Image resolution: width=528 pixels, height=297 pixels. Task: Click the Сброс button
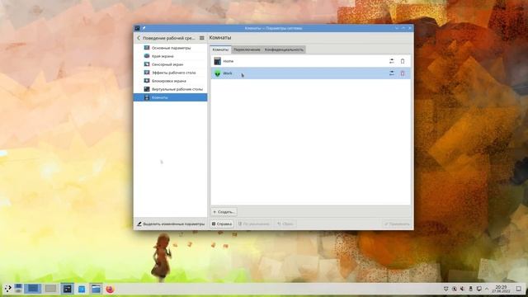[285, 224]
